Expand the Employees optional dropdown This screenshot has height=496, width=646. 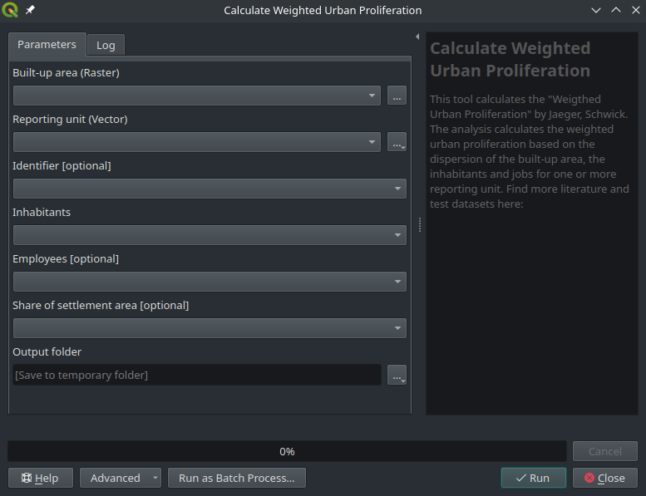(x=210, y=282)
